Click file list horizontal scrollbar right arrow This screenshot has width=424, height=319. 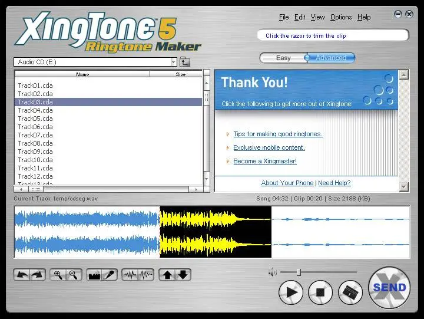[196, 189]
